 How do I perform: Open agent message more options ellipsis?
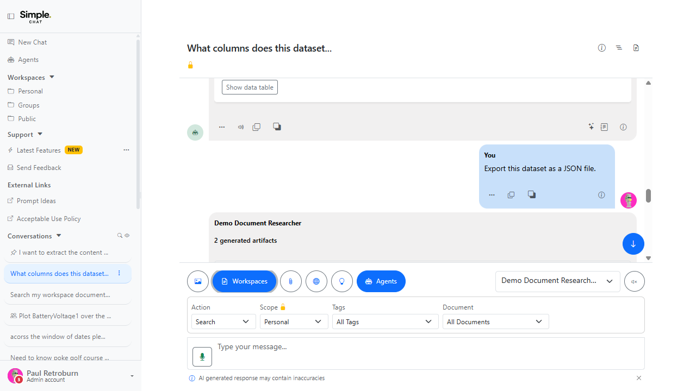pyautogui.click(x=222, y=127)
